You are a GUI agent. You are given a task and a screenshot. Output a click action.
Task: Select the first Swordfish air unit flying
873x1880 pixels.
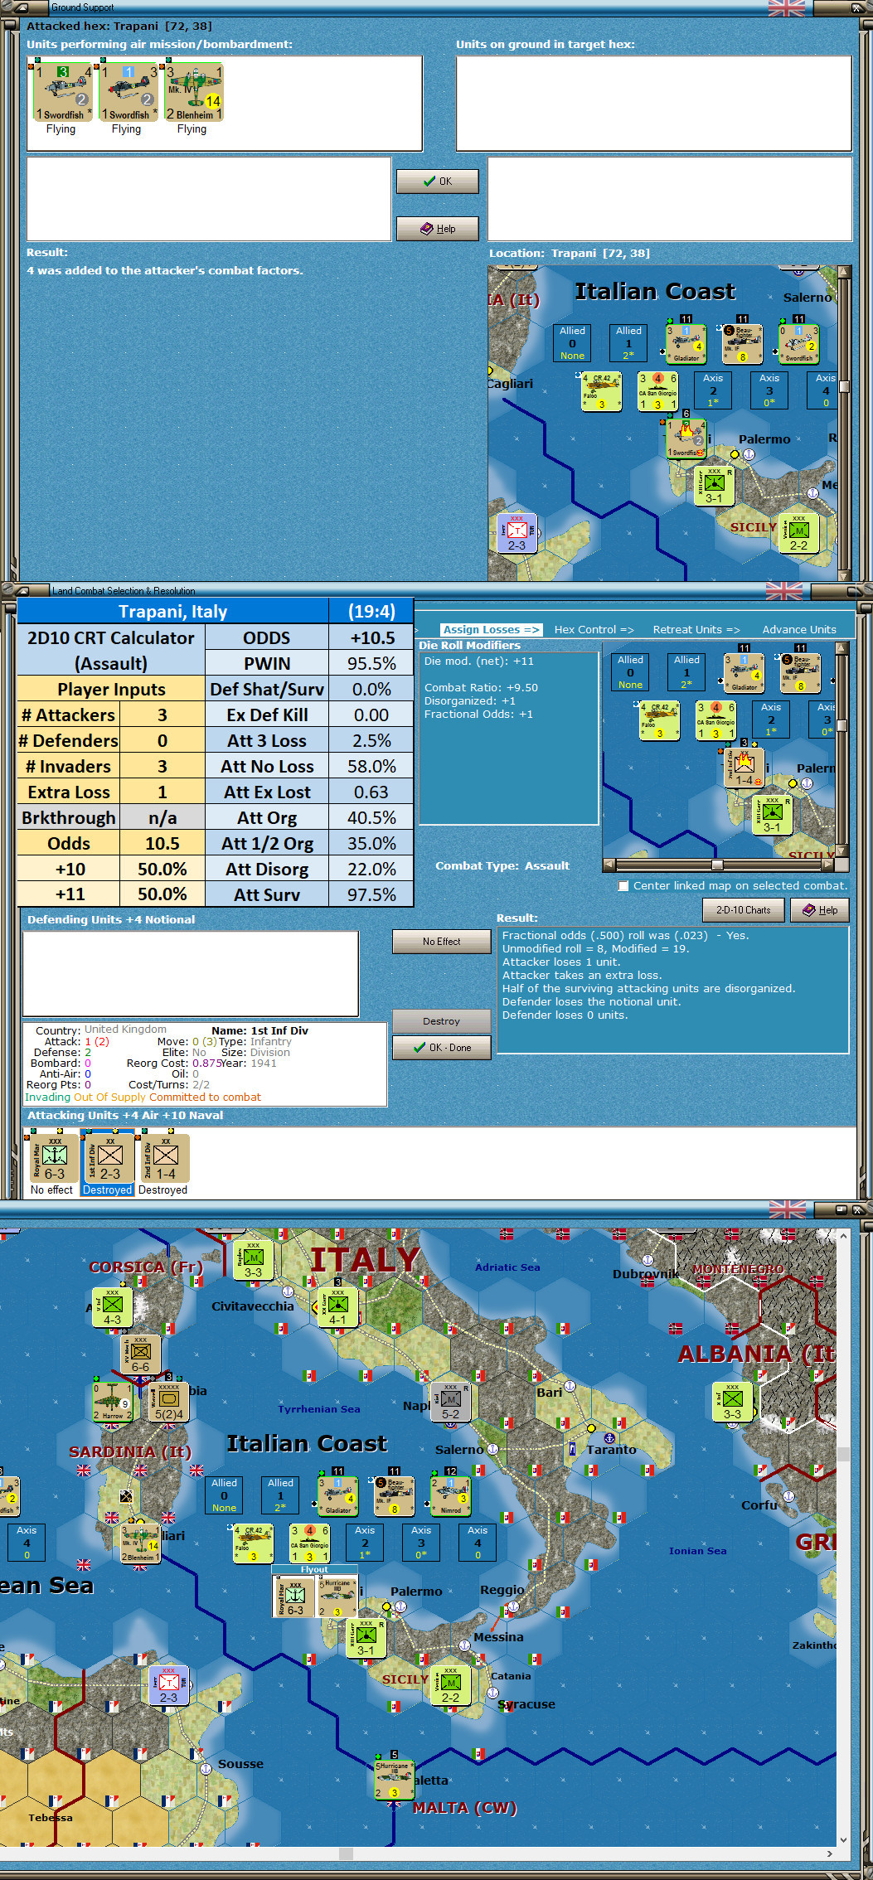click(x=63, y=92)
